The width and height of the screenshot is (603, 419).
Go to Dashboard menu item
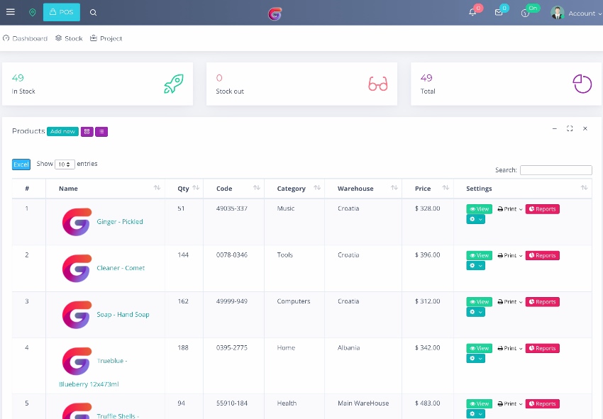pos(25,38)
